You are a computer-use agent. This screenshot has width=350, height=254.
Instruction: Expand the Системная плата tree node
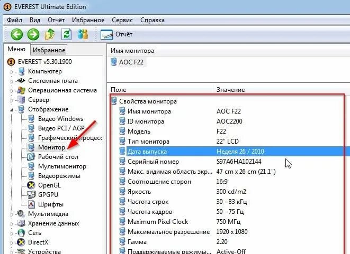(x=12, y=81)
